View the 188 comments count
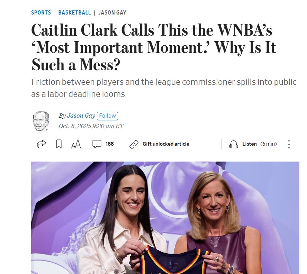 pyautogui.click(x=109, y=144)
